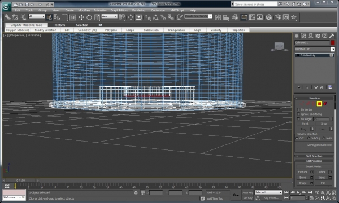Screen dimensions: 339x203
Task: Toggle the Selection Lock padlock
Action: click(136, 192)
